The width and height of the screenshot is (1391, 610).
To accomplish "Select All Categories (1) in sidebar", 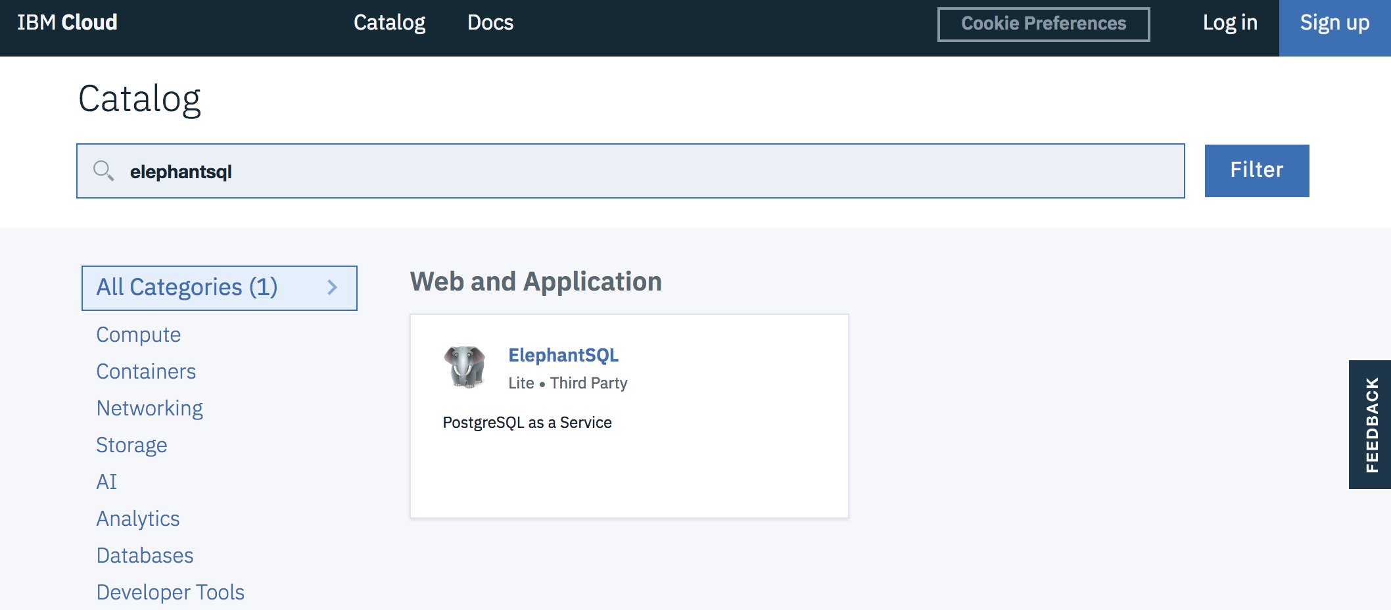I will pyautogui.click(x=187, y=287).
